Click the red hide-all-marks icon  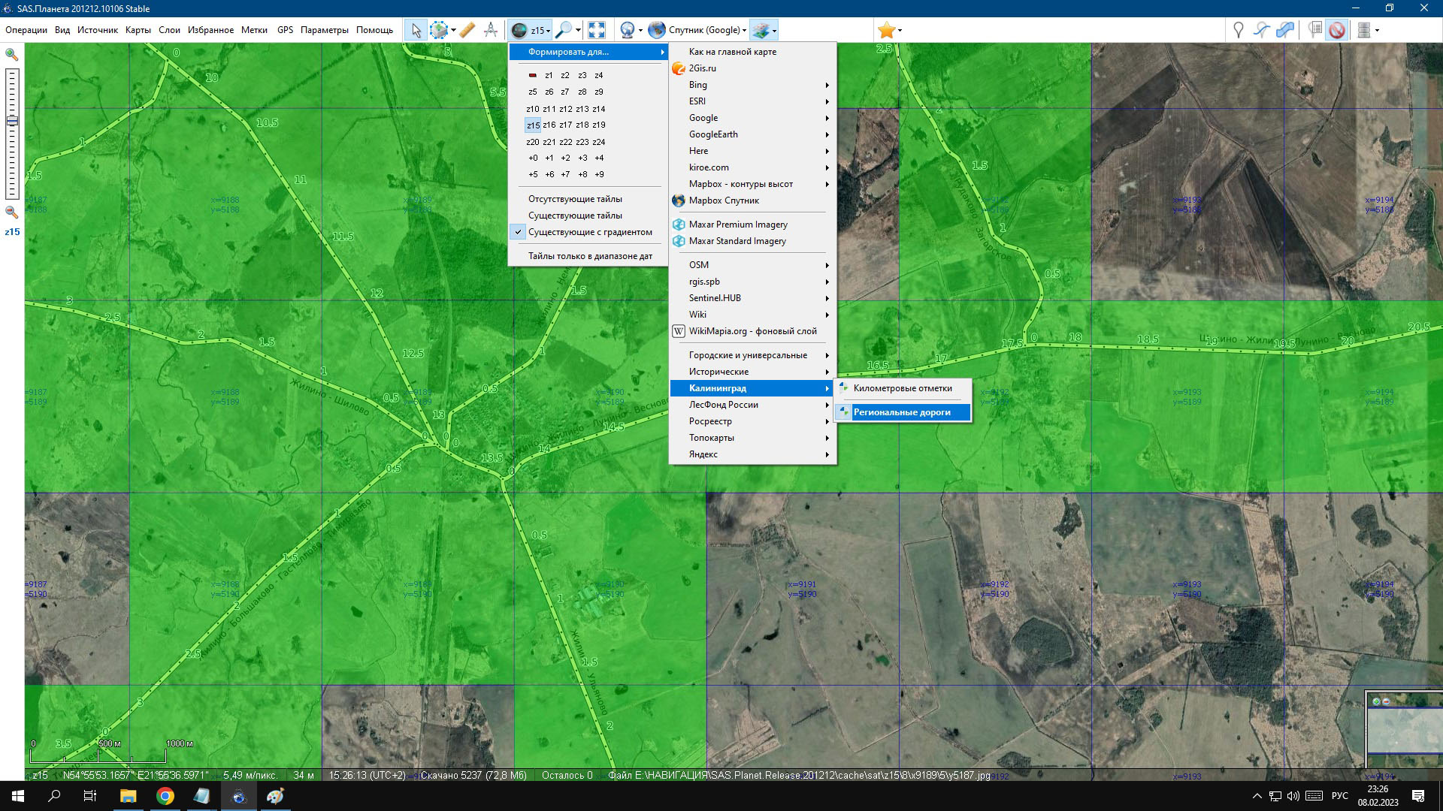[x=1336, y=30]
